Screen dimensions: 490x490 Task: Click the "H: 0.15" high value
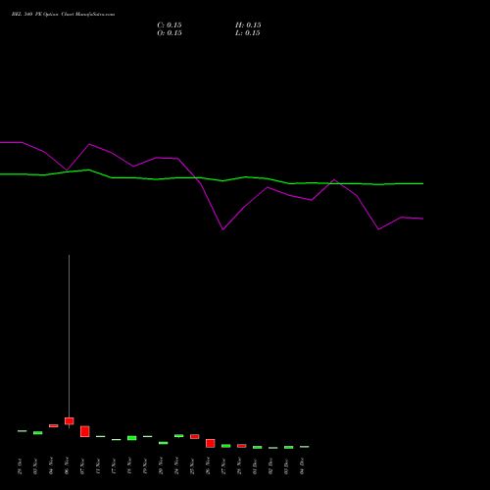tap(248, 25)
